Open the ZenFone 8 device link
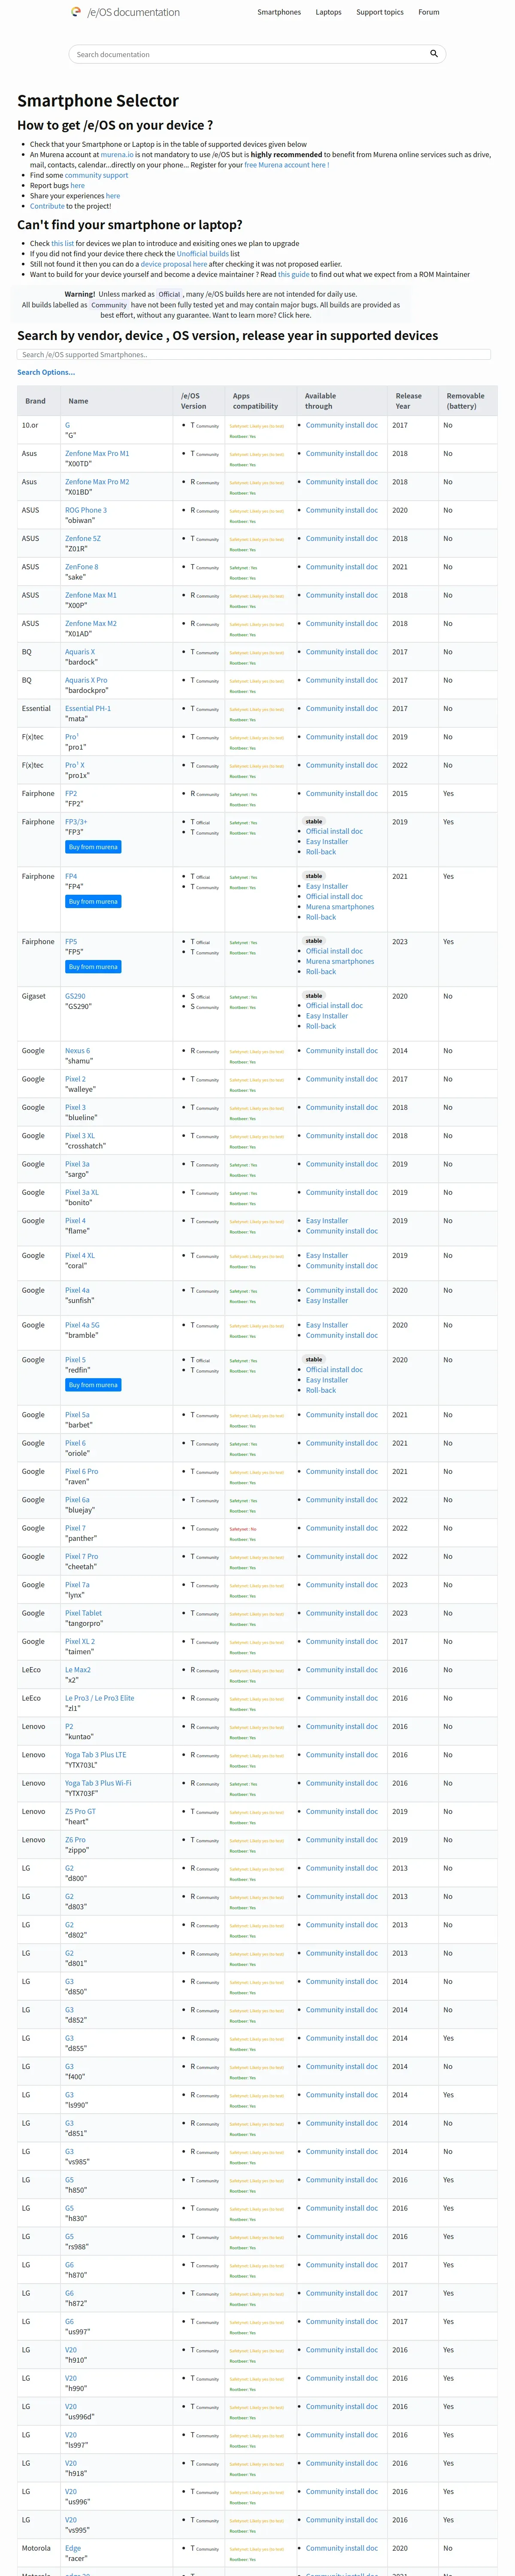Viewport: 515px width, 2576px height. click(82, 567)
